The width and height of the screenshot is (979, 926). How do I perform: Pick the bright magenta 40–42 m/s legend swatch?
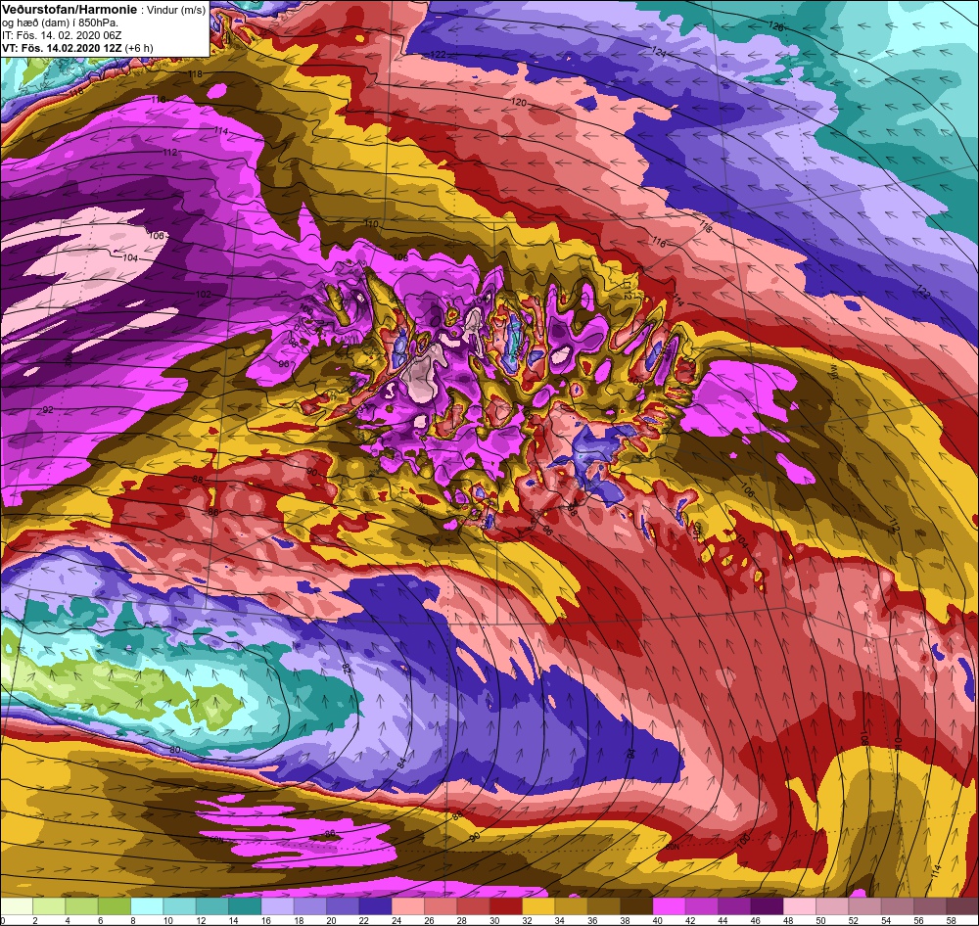(x=669, y=905)
